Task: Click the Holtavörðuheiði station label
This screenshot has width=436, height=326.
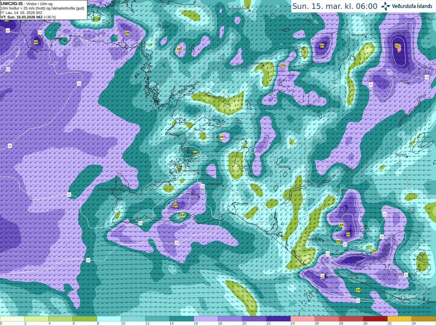Action: click(239, 8)
